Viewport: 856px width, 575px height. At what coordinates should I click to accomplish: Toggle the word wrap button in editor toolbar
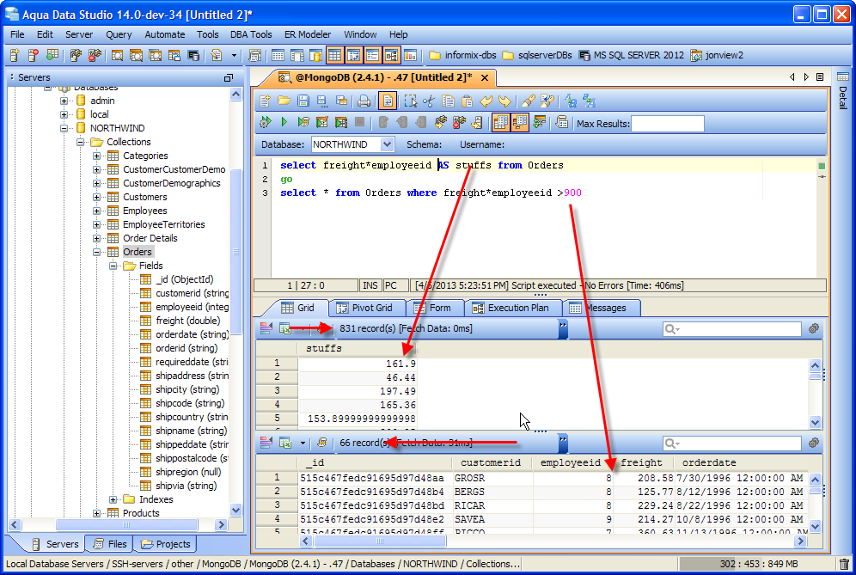coord(387,101)
